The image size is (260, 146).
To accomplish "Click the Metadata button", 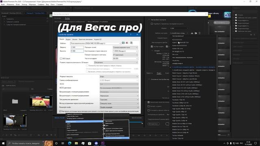I will (154, 124).
